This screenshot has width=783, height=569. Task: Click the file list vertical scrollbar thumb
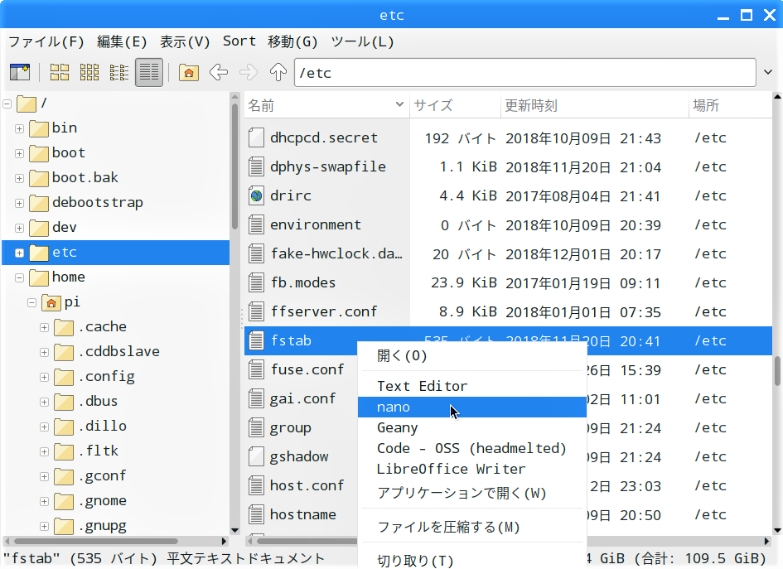point(777,371)
